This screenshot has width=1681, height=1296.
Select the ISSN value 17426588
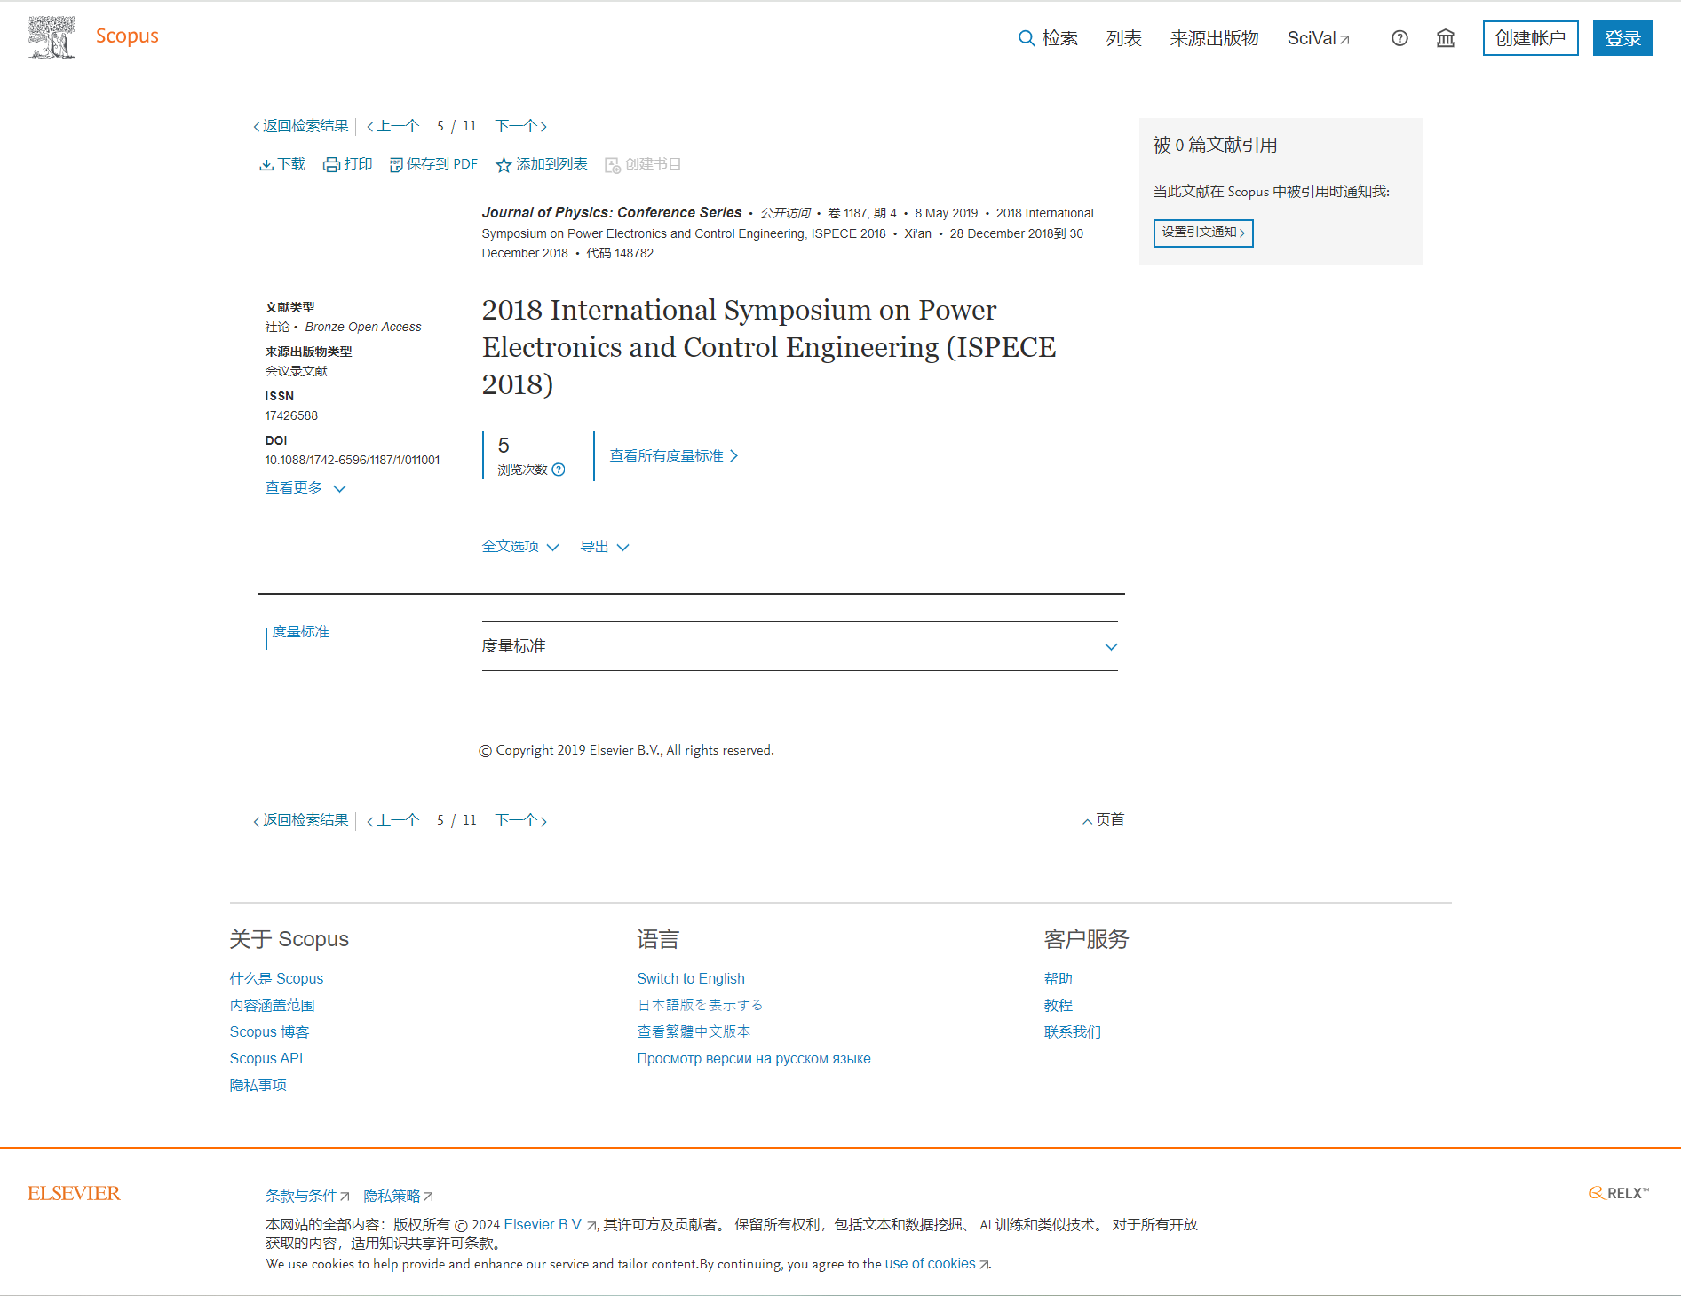[x=291, y=415]
